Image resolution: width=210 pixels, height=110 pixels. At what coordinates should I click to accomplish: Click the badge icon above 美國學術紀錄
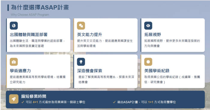coord(148,62)
